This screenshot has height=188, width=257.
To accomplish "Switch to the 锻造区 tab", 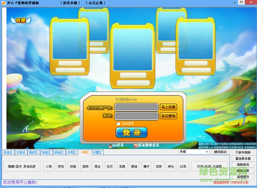I will coord(59,152).
